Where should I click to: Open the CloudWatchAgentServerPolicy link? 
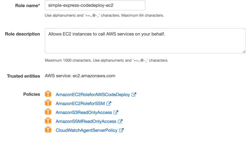tap(87, 130)
